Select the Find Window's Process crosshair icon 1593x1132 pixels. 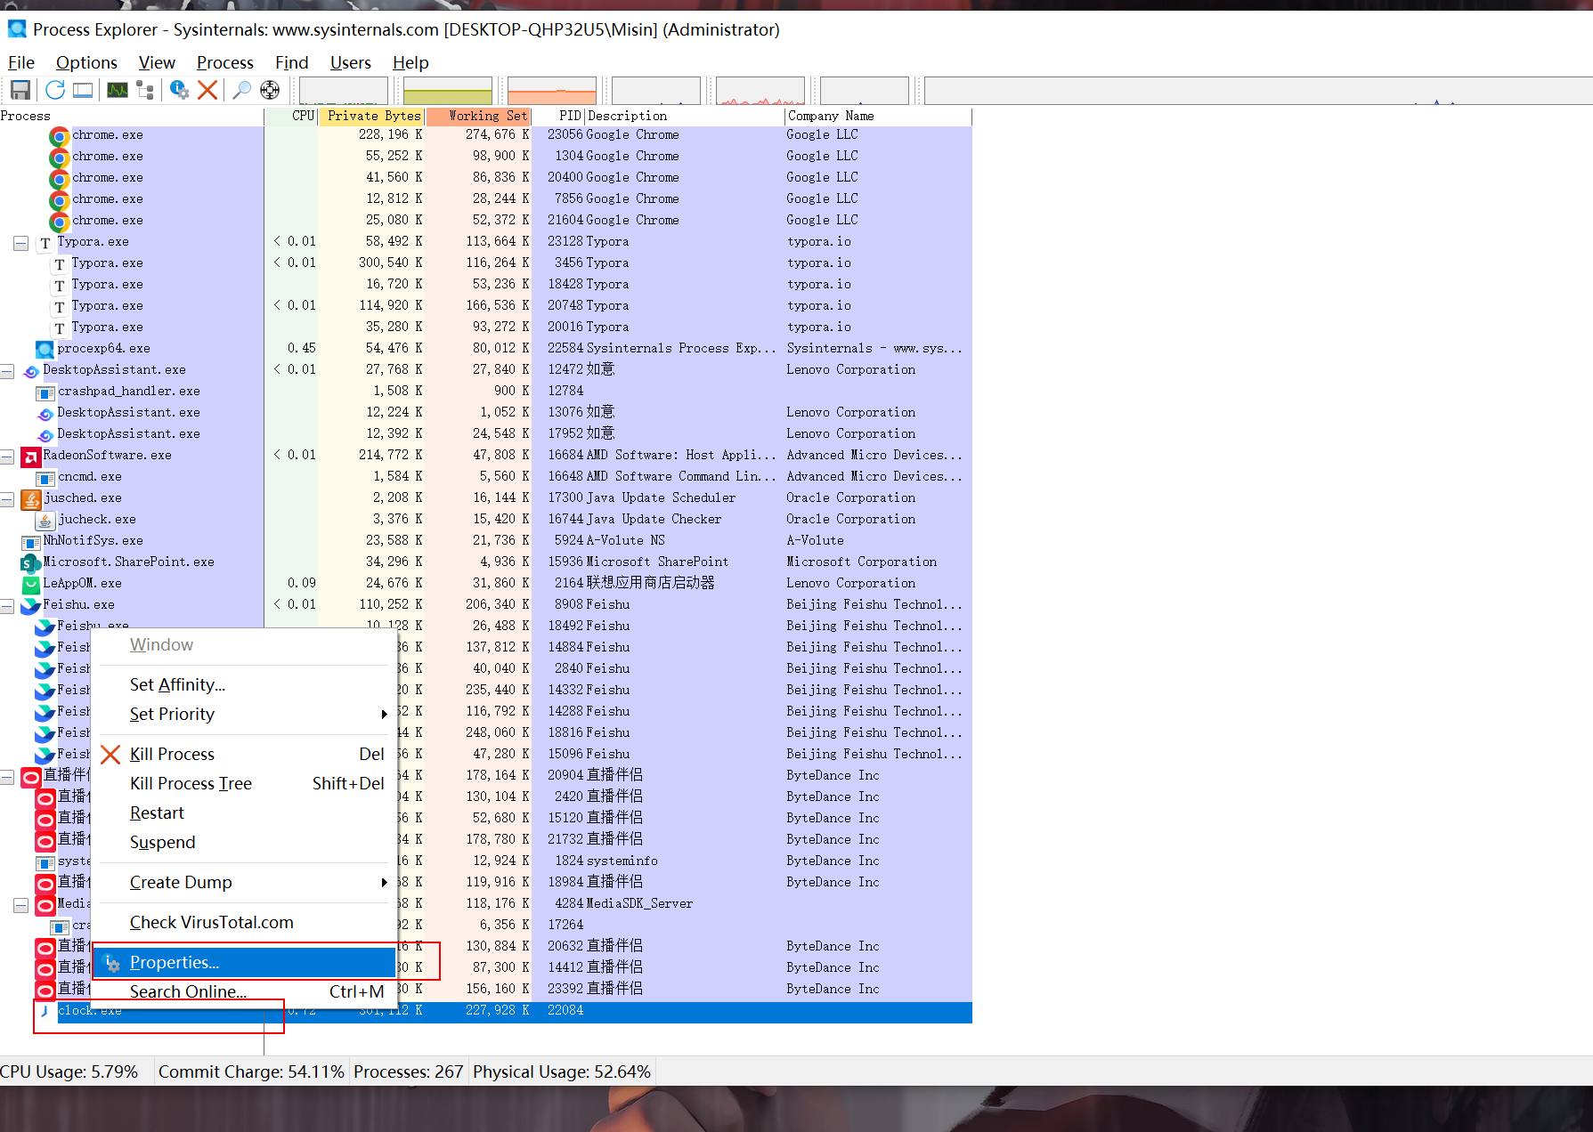tap(270, 90)
